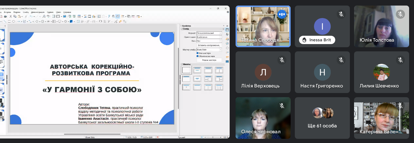The height and width of the screenshot is (143, 414).
Task: Click the slide title «У ГАРМОНІЇ З СОБОЮ»
Action: [92, 90]
